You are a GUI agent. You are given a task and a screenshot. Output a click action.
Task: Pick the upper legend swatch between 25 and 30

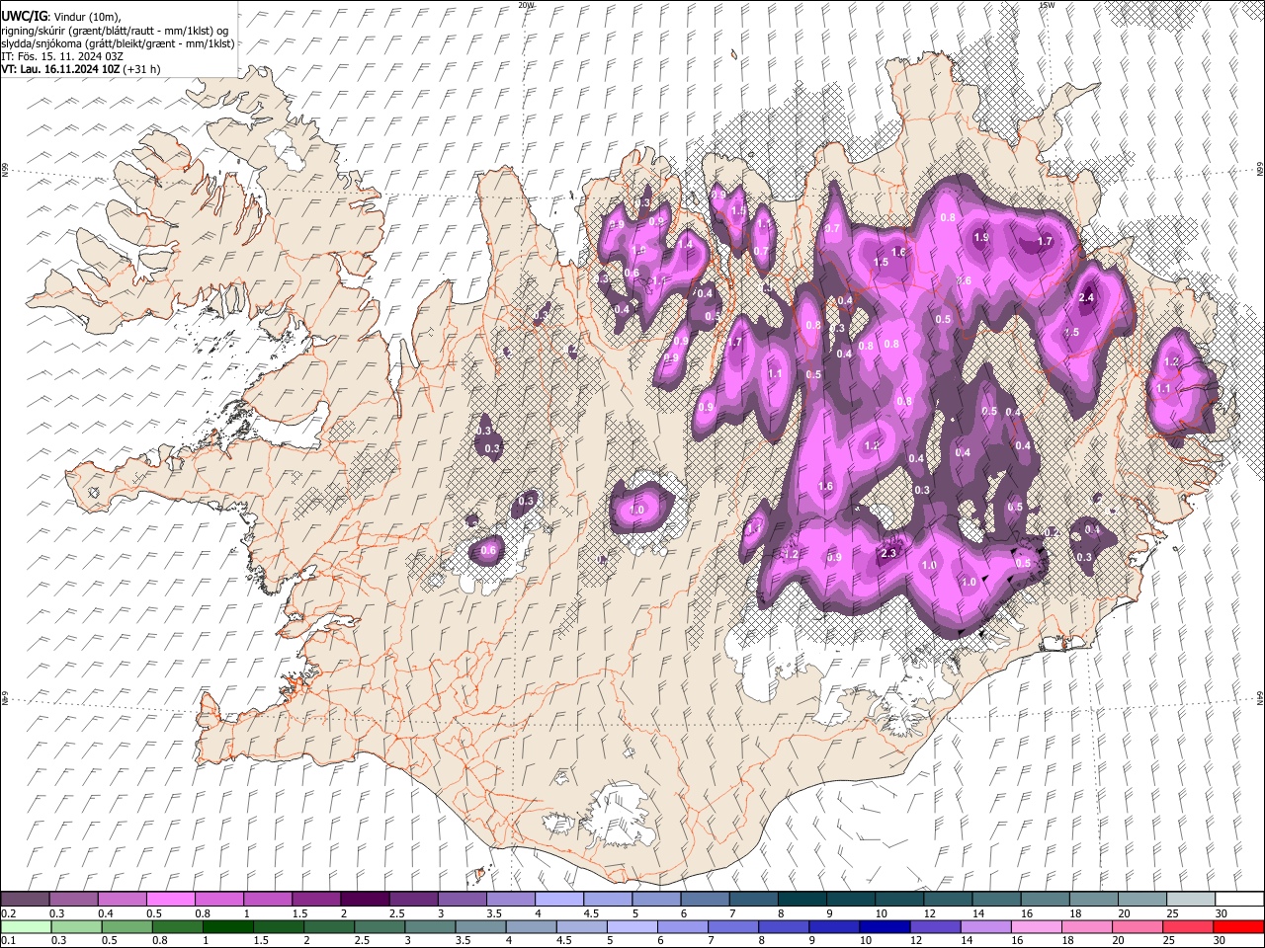point(1190,899)
